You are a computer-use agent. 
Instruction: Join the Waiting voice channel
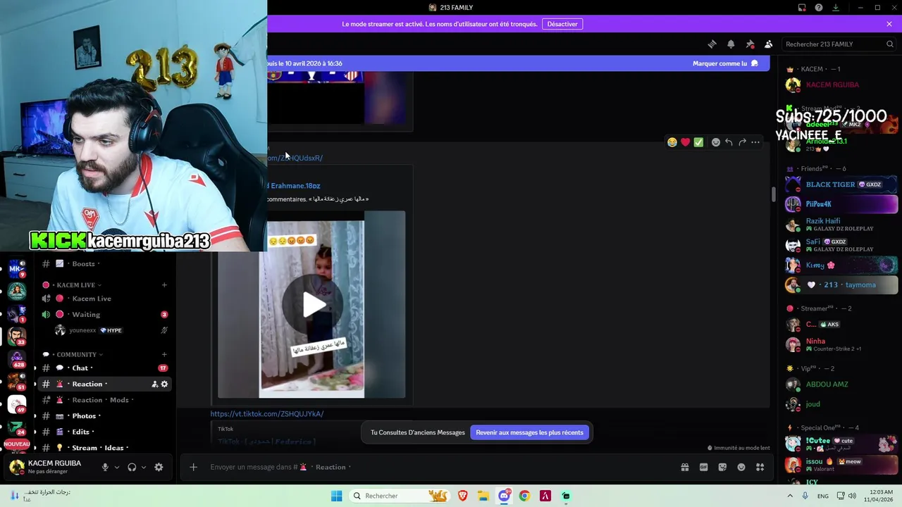[106, 315]
